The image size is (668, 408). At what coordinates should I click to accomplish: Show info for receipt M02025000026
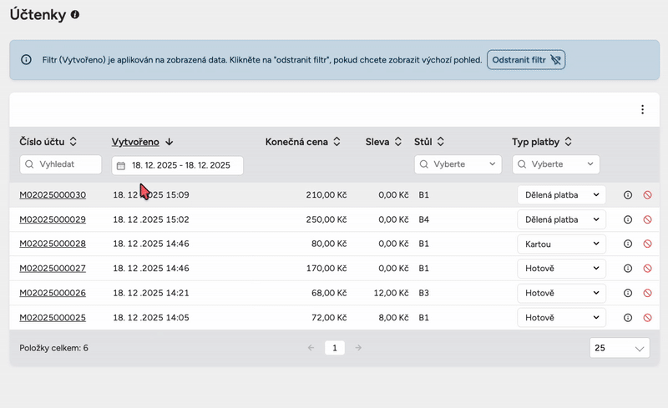[628, 293]
